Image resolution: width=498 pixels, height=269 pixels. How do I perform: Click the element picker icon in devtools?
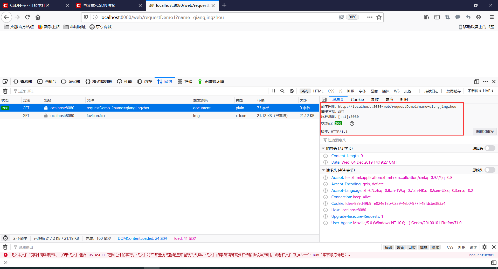click(5, 82)
